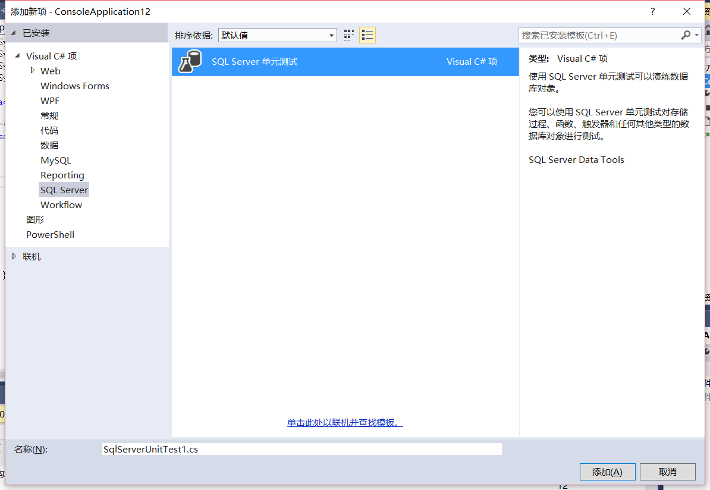Select Windows Forms category
This screenshot has height=490, width=710.
click(75, 86)
